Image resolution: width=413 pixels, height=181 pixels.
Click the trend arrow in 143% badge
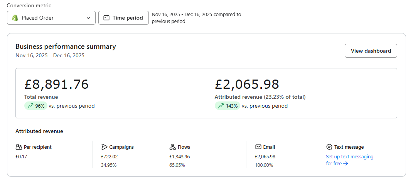tap(221, 106)
